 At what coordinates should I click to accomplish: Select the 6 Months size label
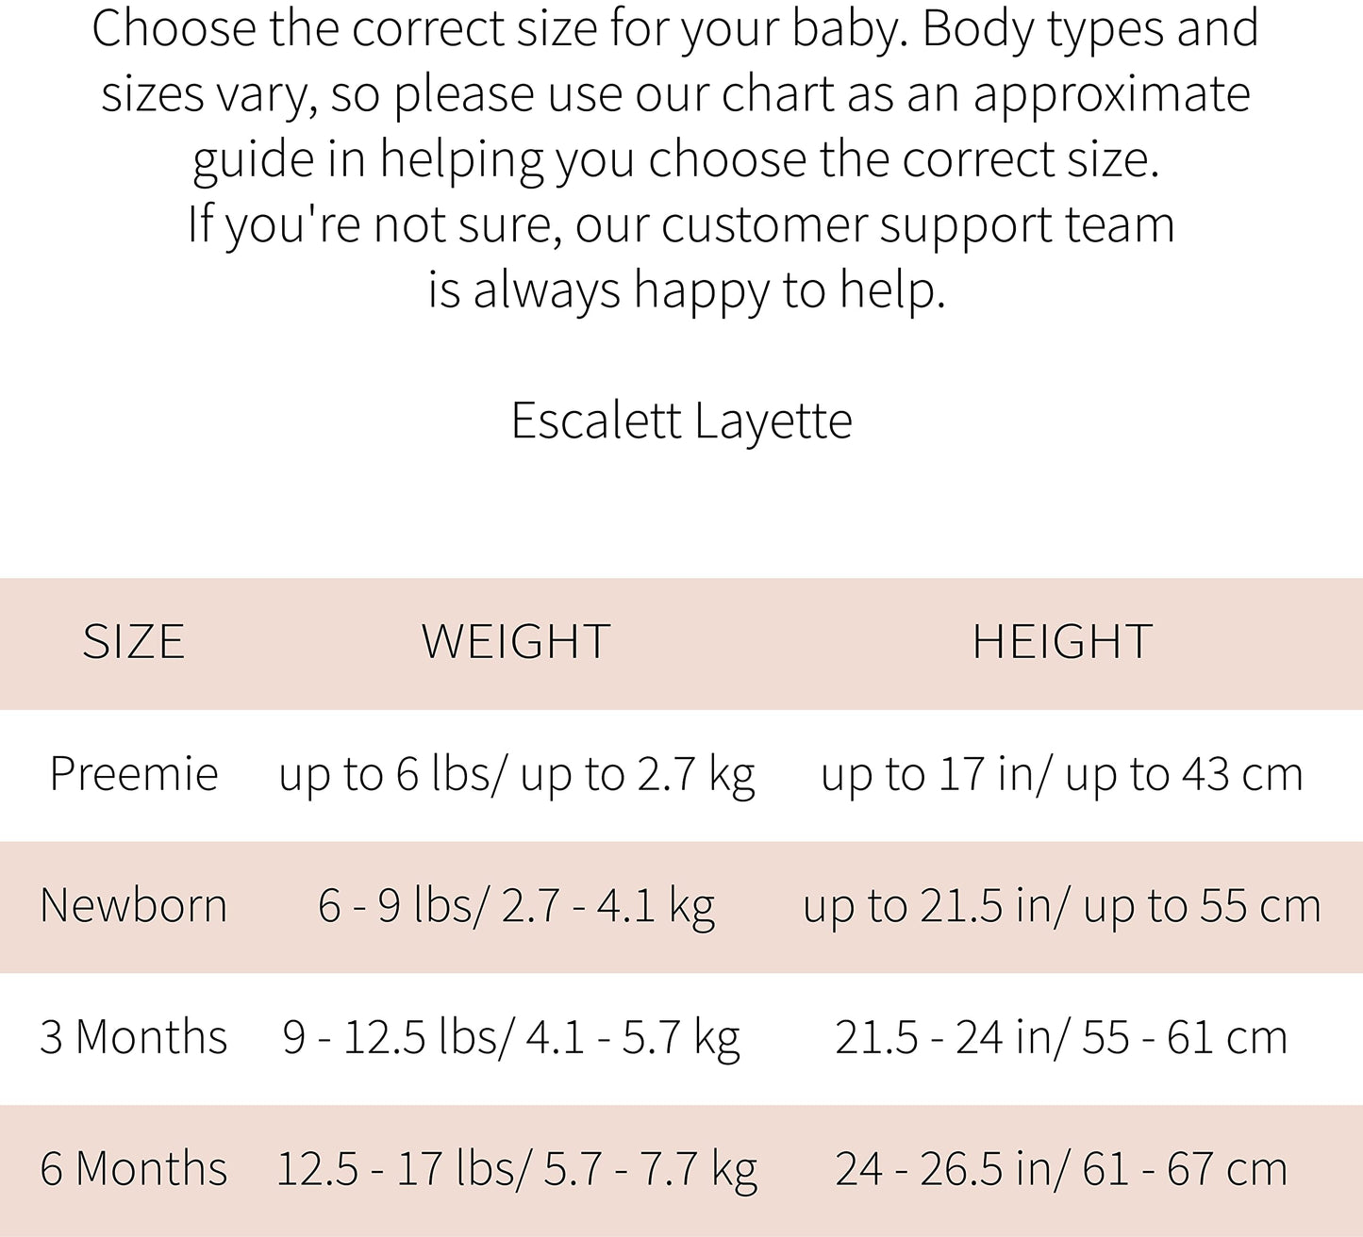coord(134,1169)
